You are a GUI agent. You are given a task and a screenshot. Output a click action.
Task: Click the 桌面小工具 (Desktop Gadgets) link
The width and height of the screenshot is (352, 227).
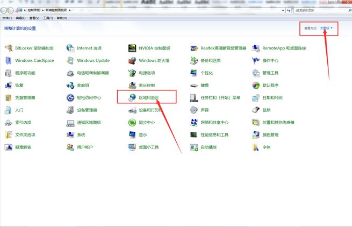coord(149,147)
